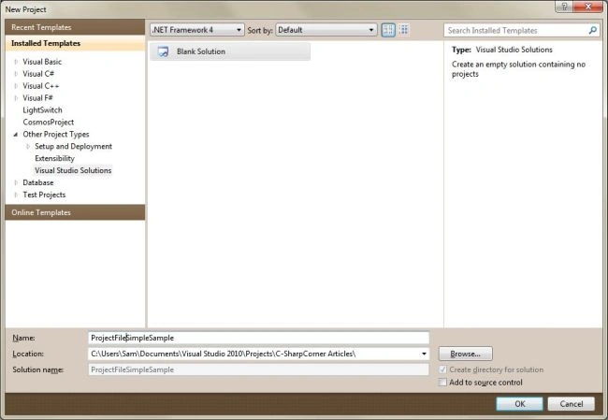This screenshot has width=608, height=420.
Task: Select the Database tree label
Action: point(38,182)
